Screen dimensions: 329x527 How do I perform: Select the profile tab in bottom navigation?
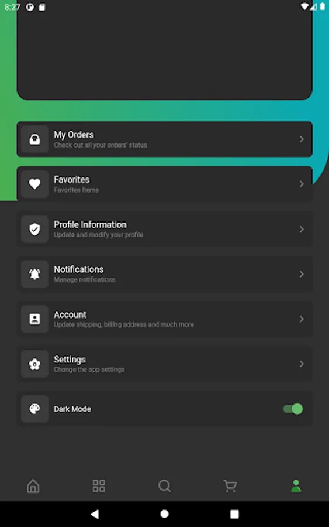click(x=296, y=486)
